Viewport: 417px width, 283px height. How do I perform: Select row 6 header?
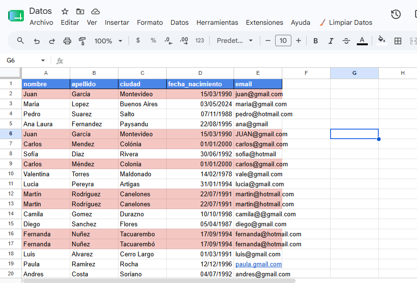click(x=11, y=134)
